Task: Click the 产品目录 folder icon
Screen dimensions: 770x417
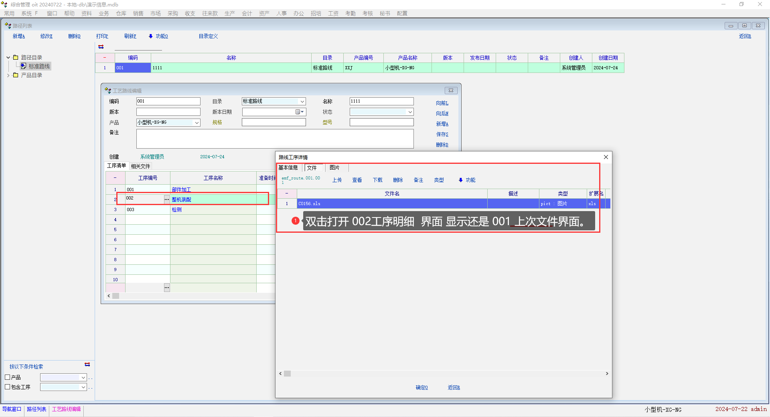Action: (16, 75)
